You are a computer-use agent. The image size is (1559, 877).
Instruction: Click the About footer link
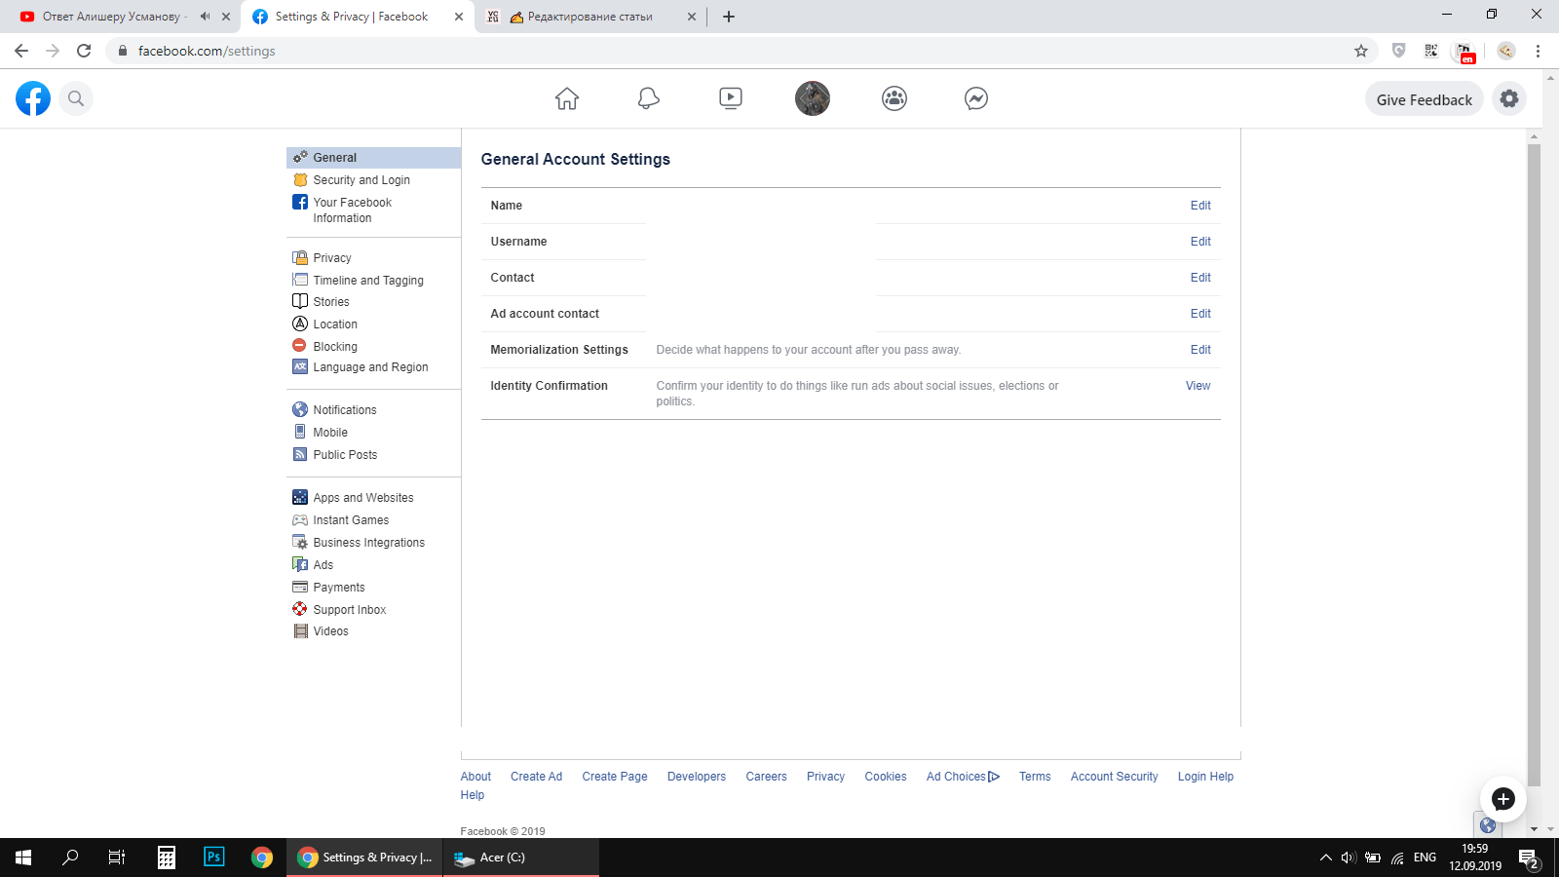475,777
